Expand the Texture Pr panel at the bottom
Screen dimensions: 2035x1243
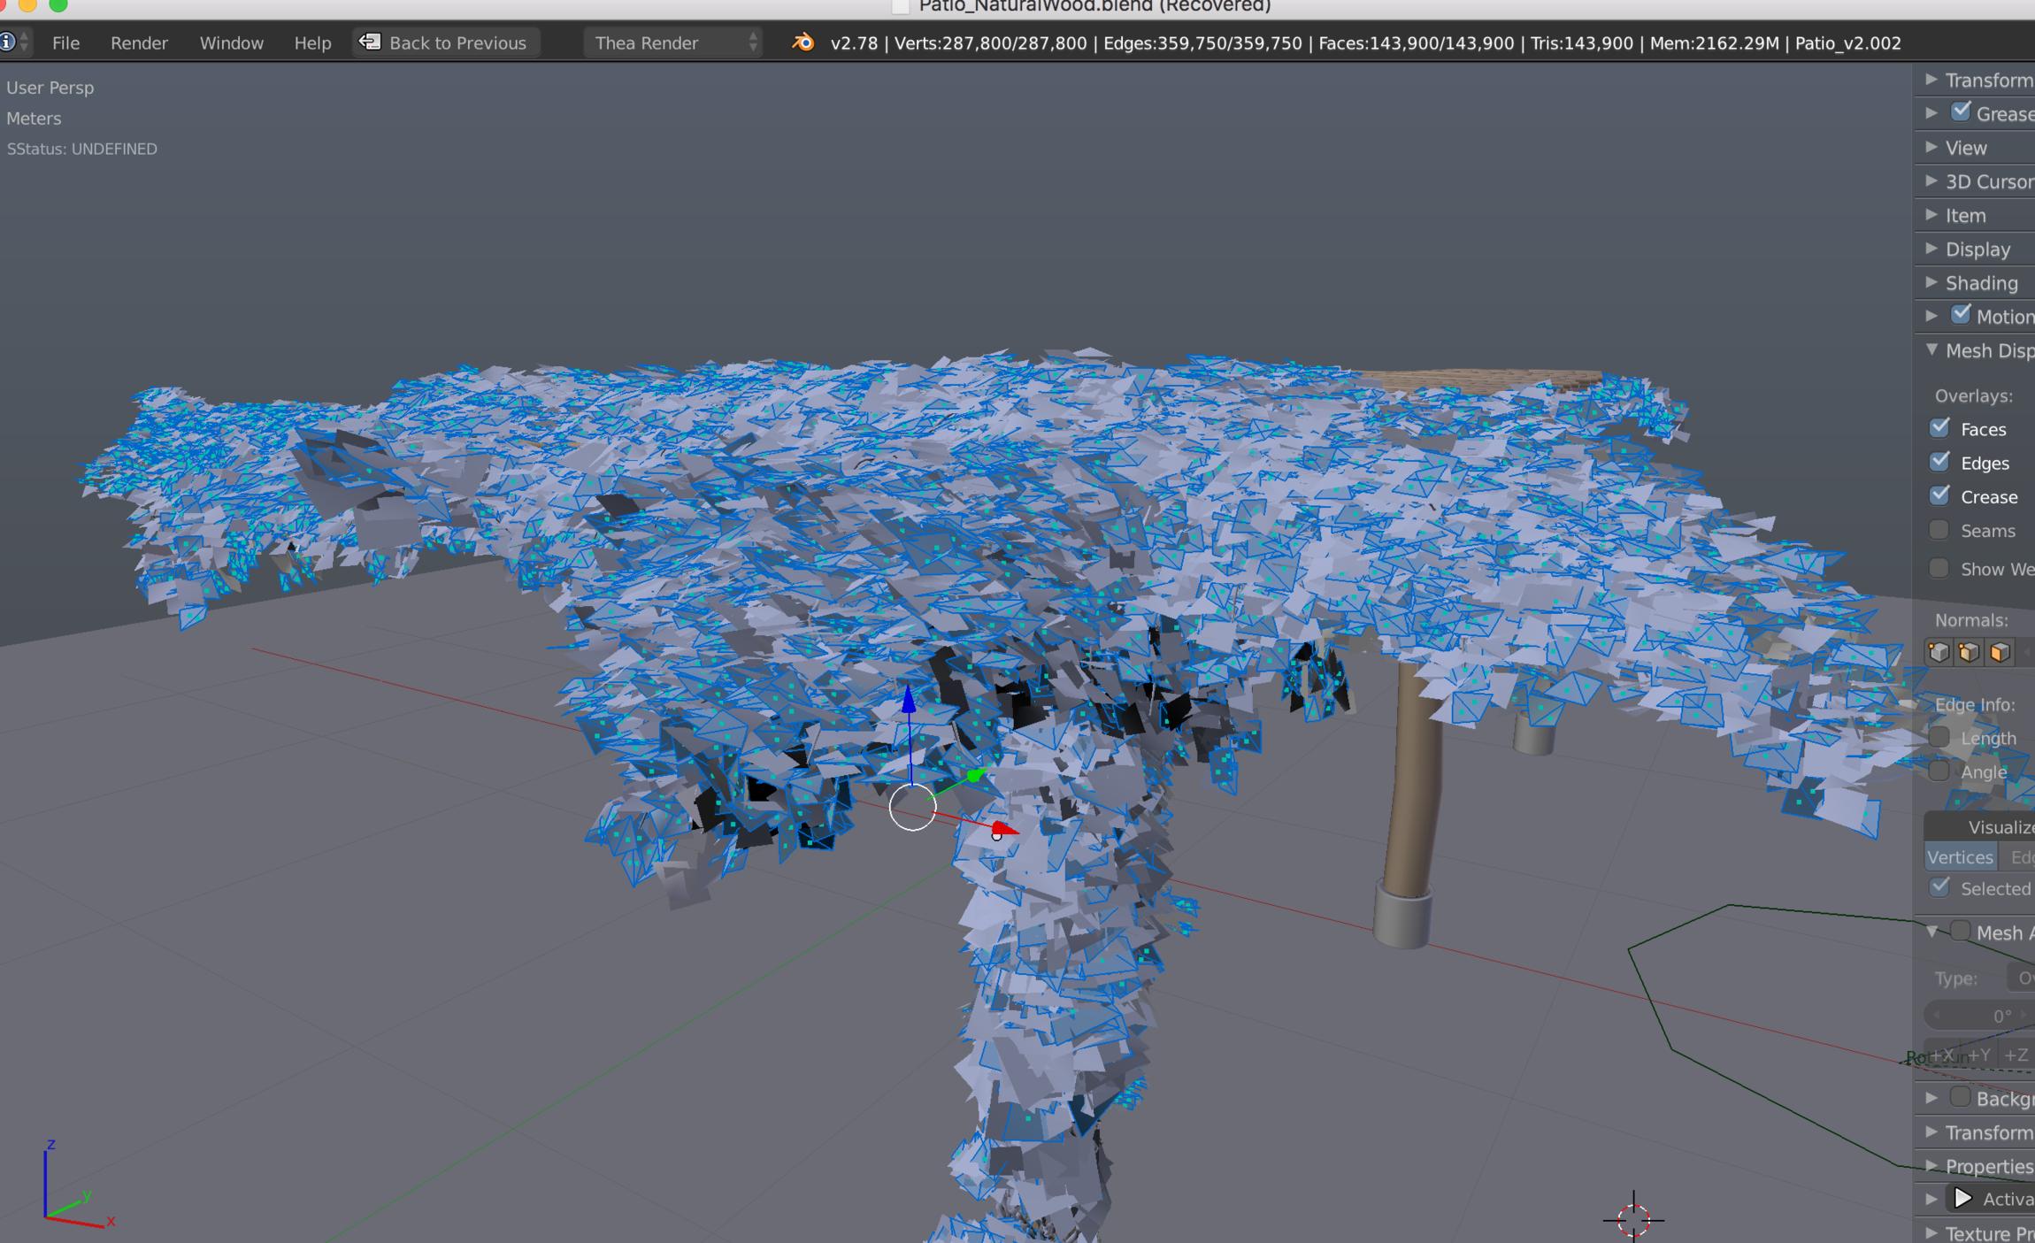point(1931,1232)
